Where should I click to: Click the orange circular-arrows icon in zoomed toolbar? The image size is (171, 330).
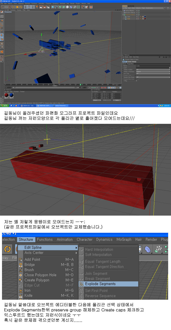(7, 249)
